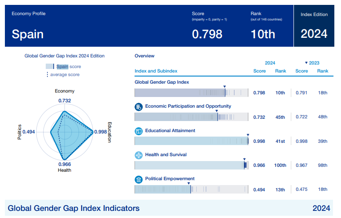
Task: Click the 2024 Score column header
Action: (x=259, y=71)
